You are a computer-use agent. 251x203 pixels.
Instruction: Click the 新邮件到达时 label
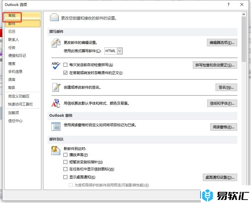[75, 148]
